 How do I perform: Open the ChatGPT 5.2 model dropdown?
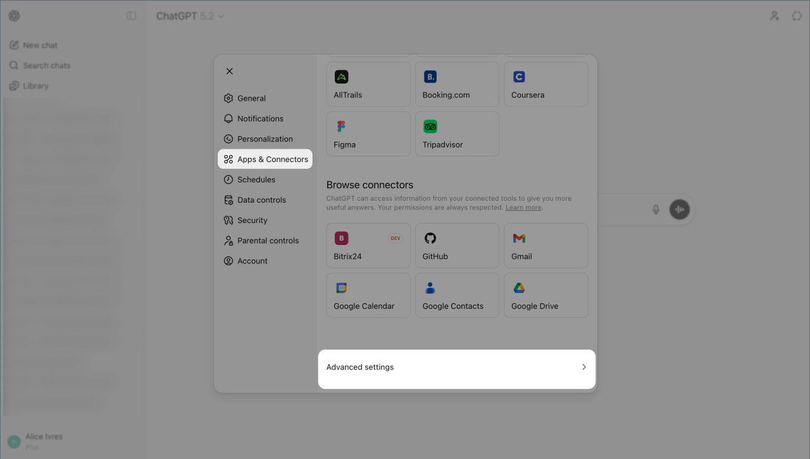tap(190, 16)
